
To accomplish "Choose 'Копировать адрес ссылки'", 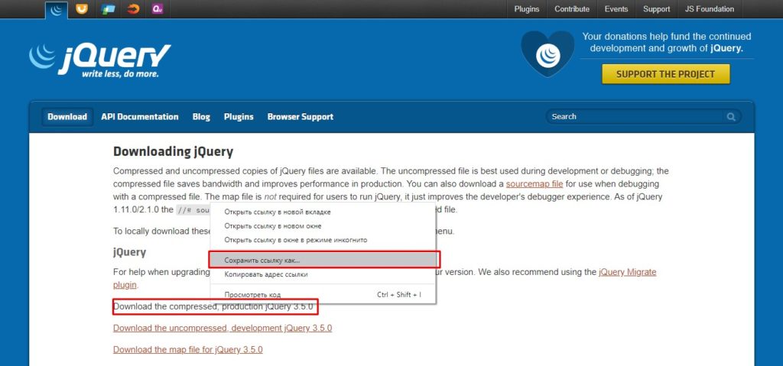I will [323, 274].
